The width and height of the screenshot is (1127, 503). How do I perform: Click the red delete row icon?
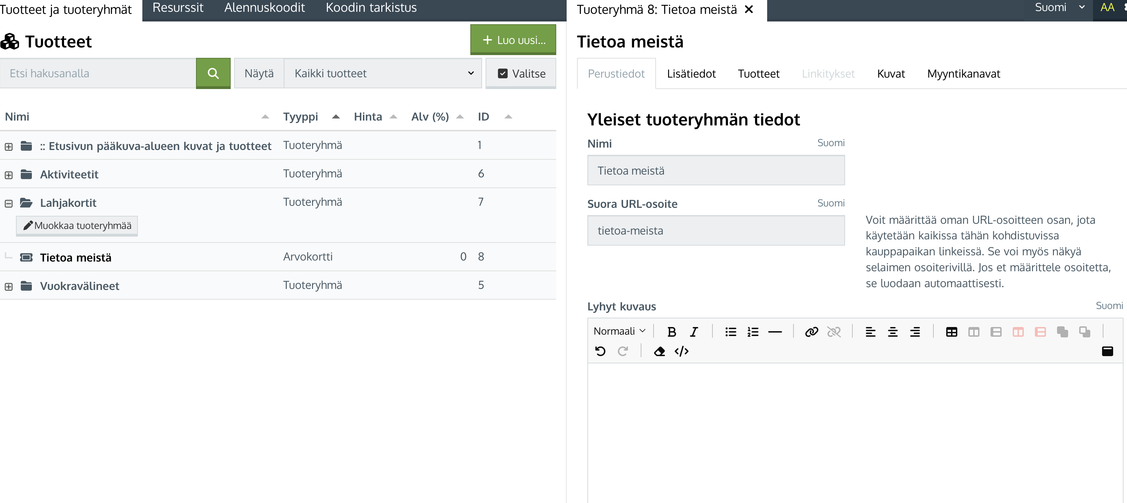point(1040,332)
